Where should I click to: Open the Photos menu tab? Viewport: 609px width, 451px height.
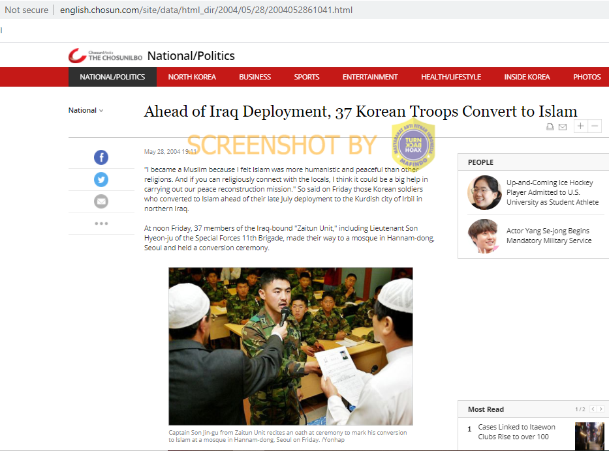point(587,77)
